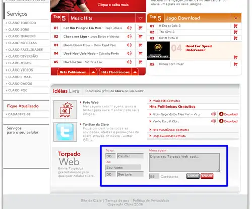Open Claro Diversão service
Screen dimensions: 252x209
click(x=23, y=56)
